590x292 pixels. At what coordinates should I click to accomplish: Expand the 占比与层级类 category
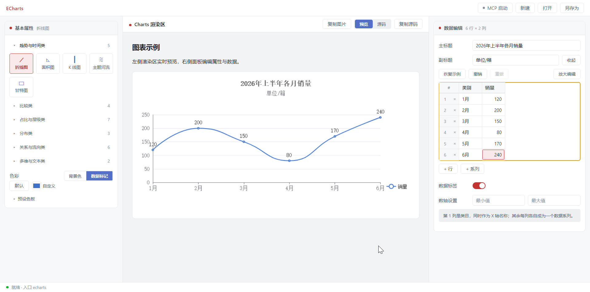(61, 120)
